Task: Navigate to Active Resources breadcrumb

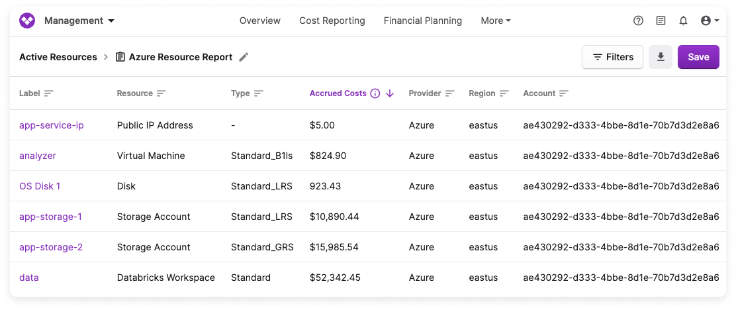Action: pyautogui.click(x=58, y=57)
